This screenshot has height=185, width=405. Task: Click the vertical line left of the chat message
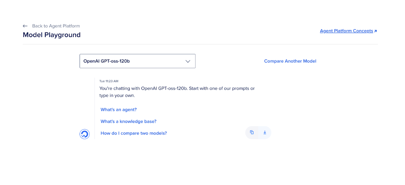[95, 109]
